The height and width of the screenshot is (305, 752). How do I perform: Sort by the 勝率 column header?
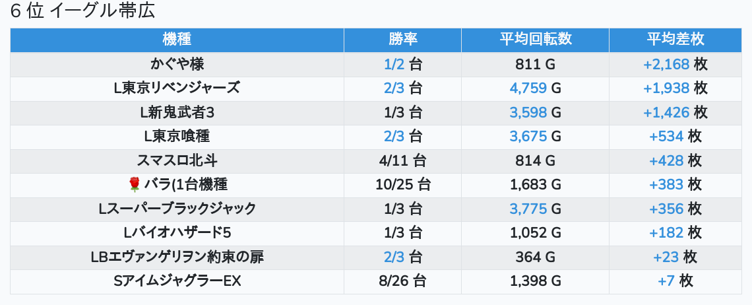point(402,40)
